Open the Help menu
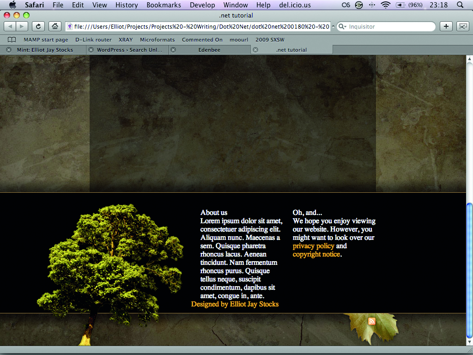The image size is (473, 355). coord(263,5)
